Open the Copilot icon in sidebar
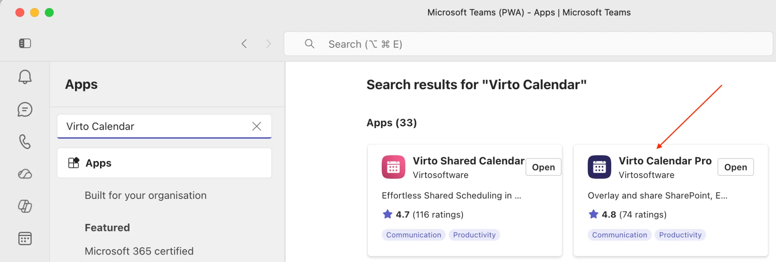The width and height of the screenshot is (776, 262). 25,206
